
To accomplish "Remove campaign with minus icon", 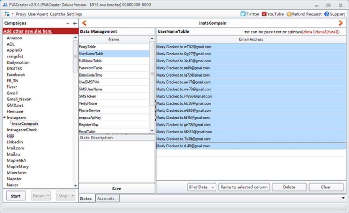I will (x=68, y=23).
